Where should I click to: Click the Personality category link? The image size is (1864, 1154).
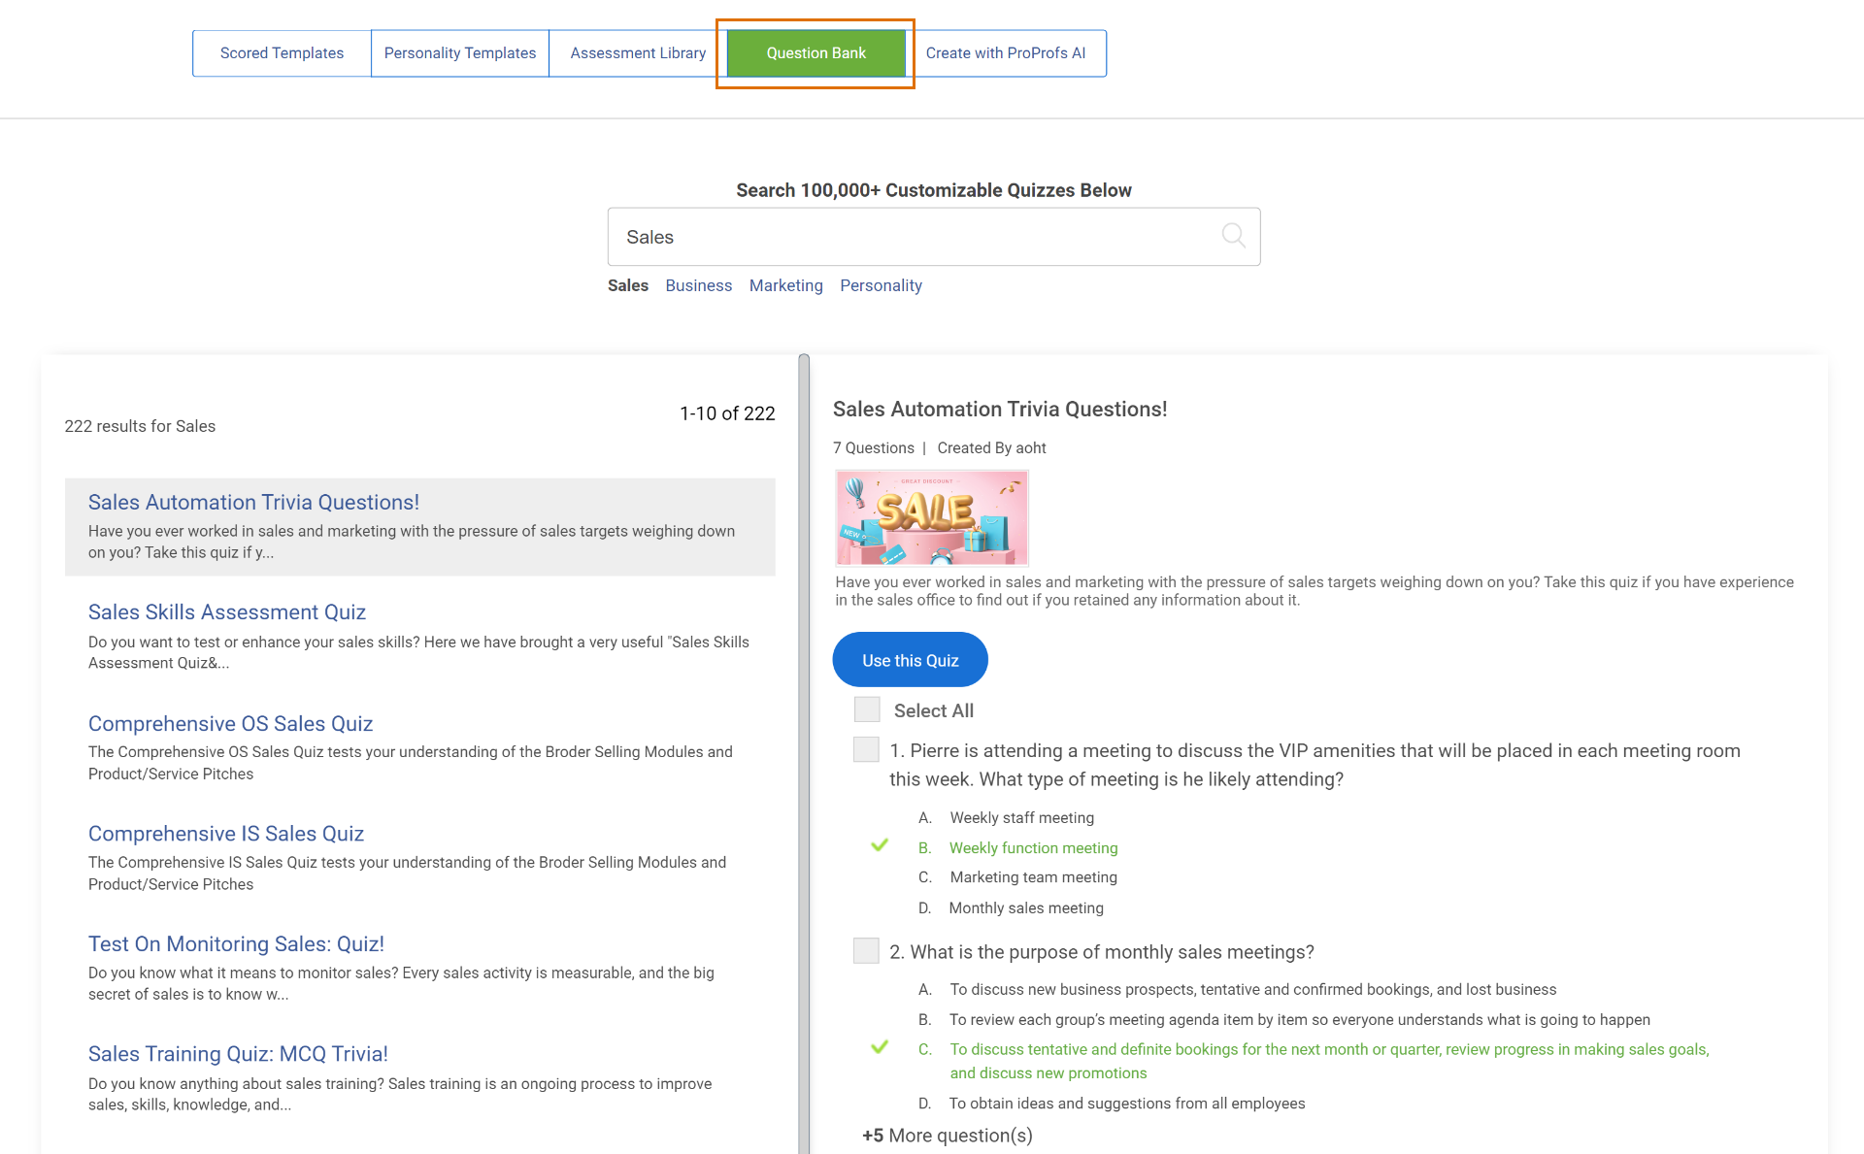[881, 285]
